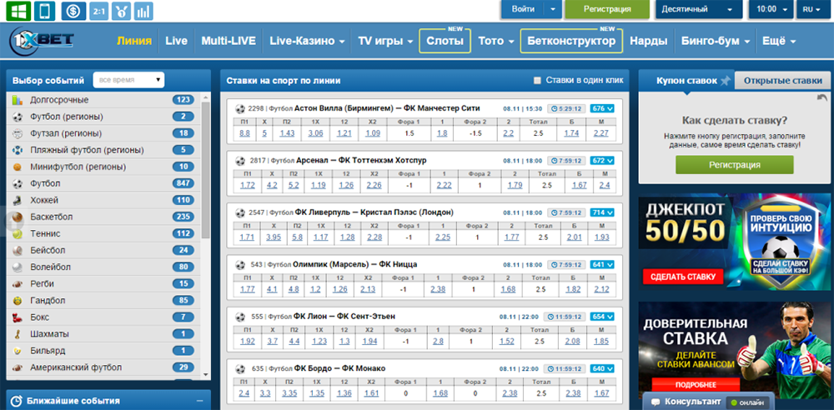Open the Ещё menu
Screen dimensions: 834x410
click(779, 41)
